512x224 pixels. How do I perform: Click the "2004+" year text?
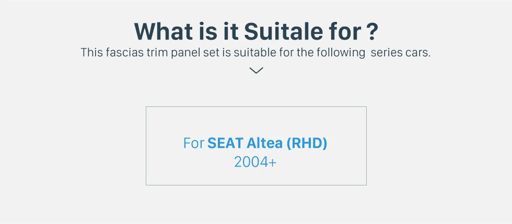click(x=255, y=162)
